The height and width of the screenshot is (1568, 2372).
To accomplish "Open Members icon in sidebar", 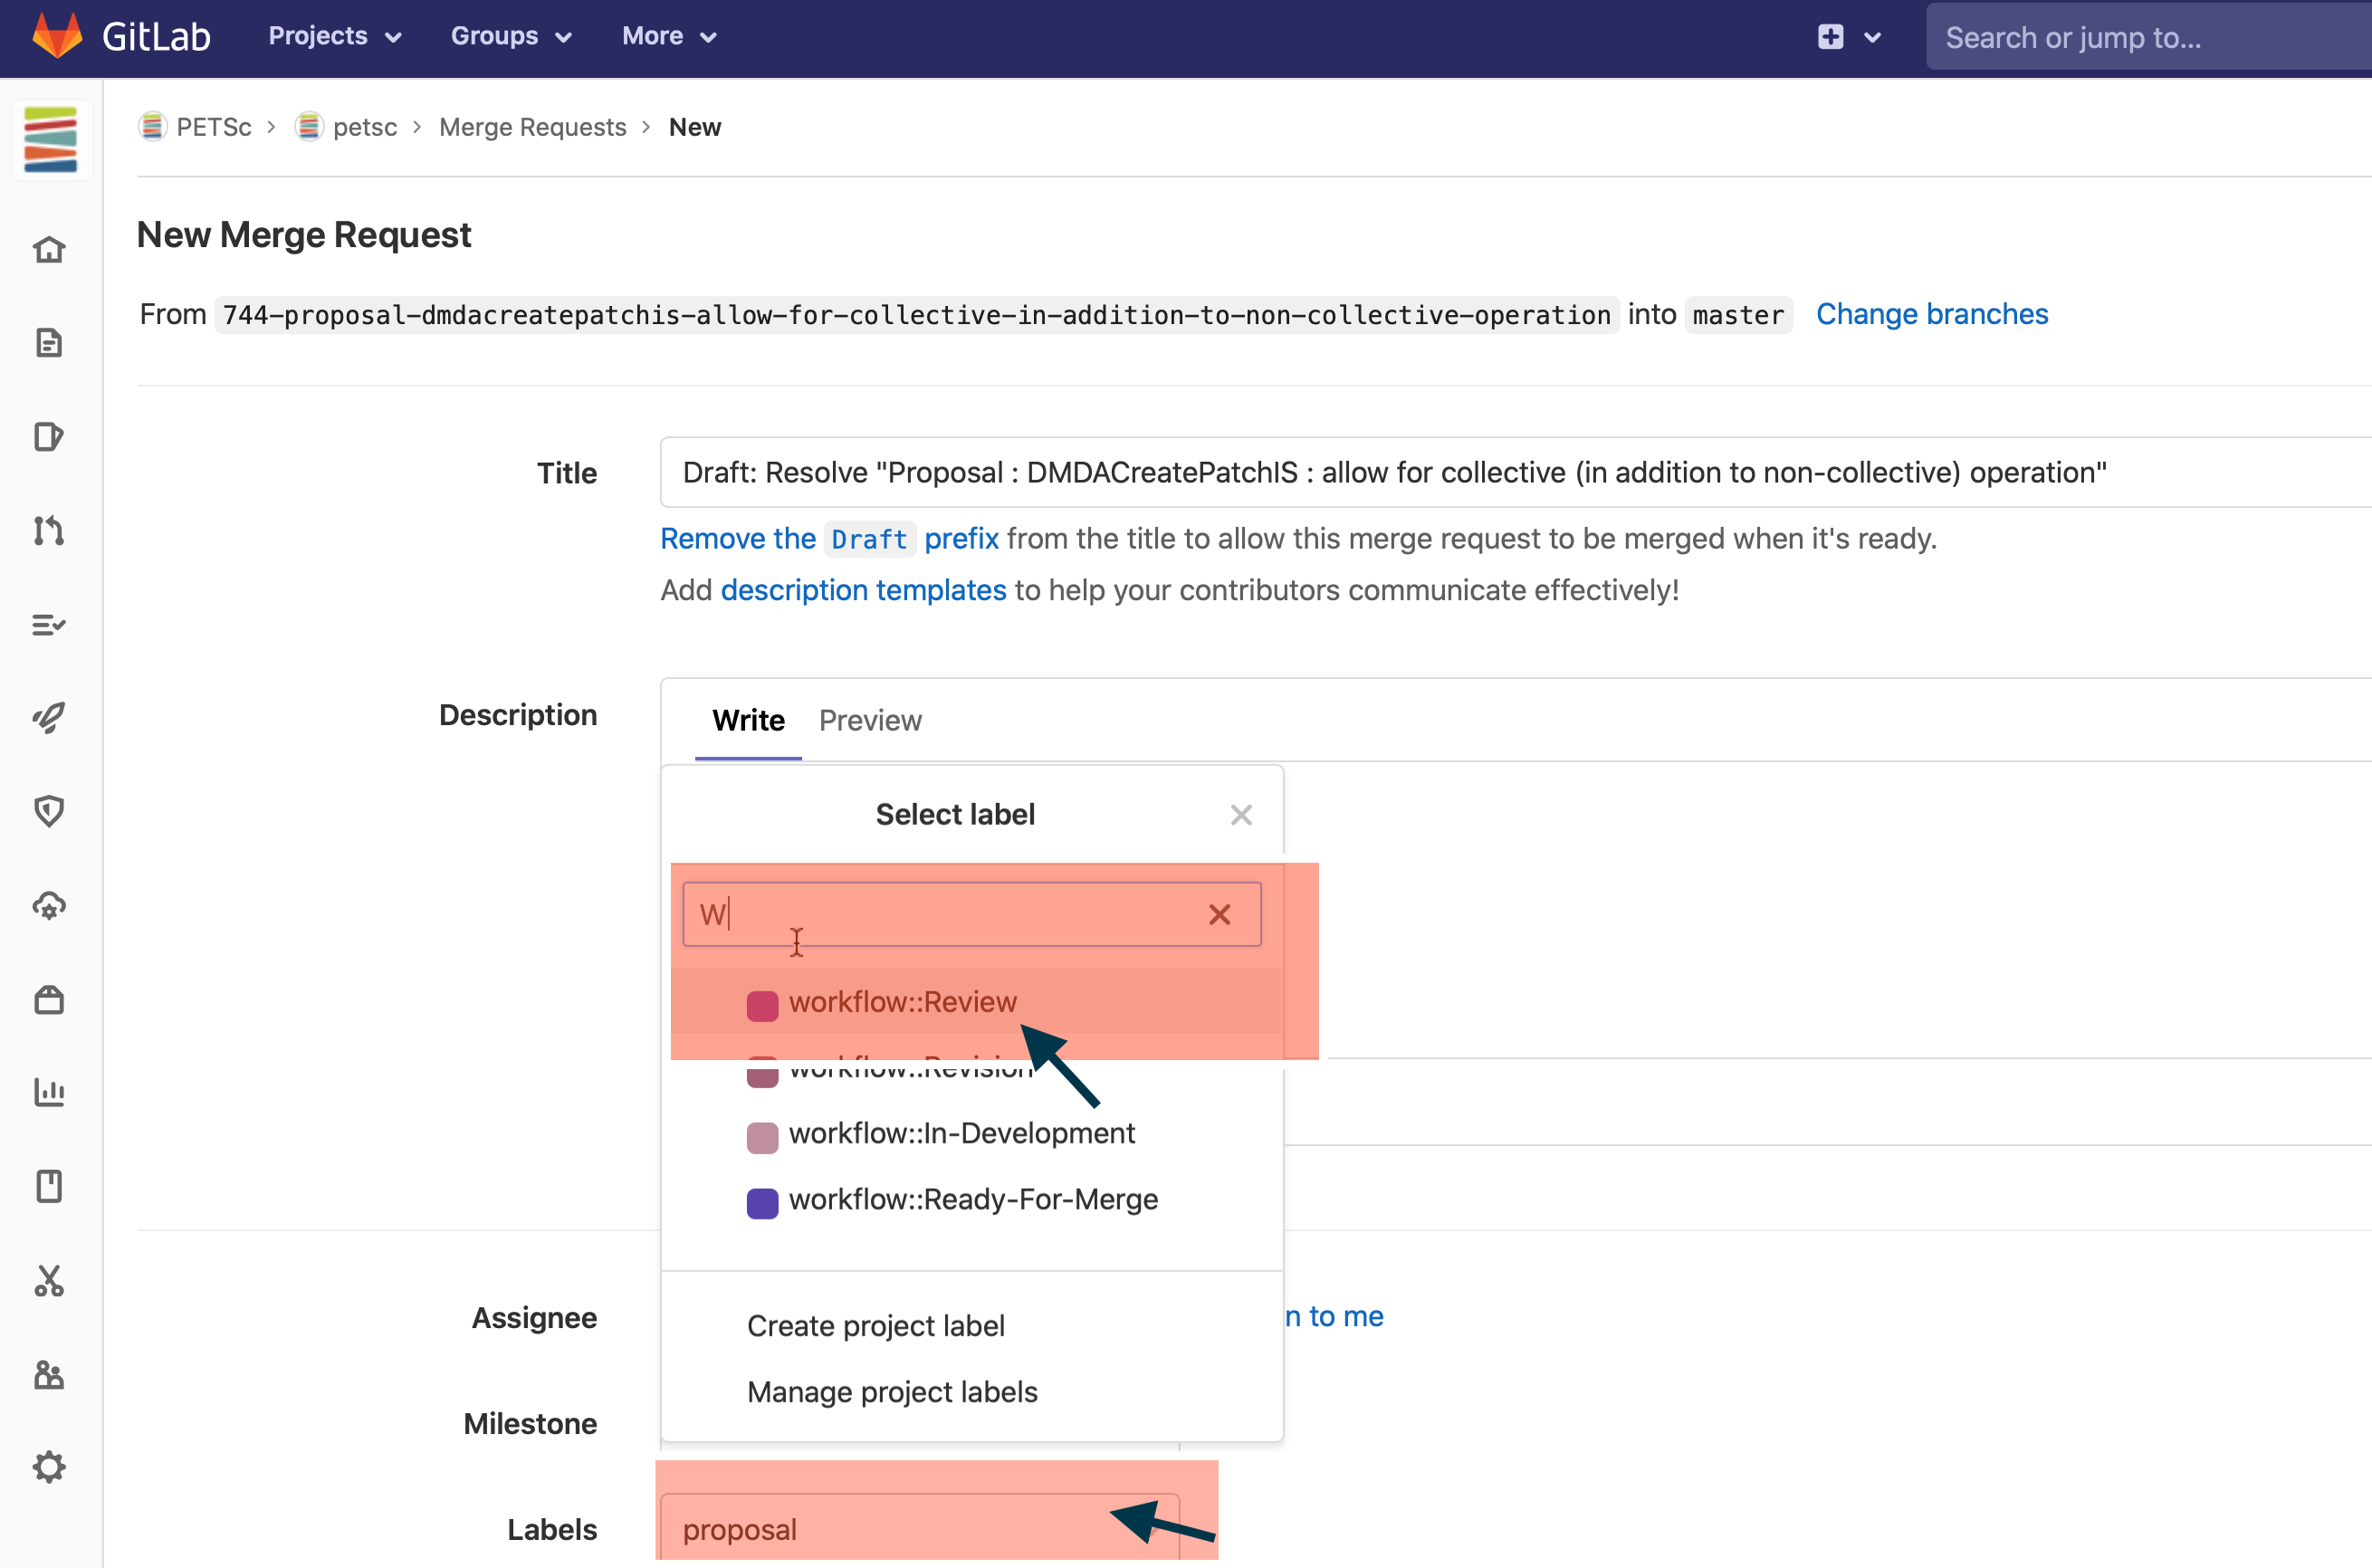I will click(x=49, y=1374).
